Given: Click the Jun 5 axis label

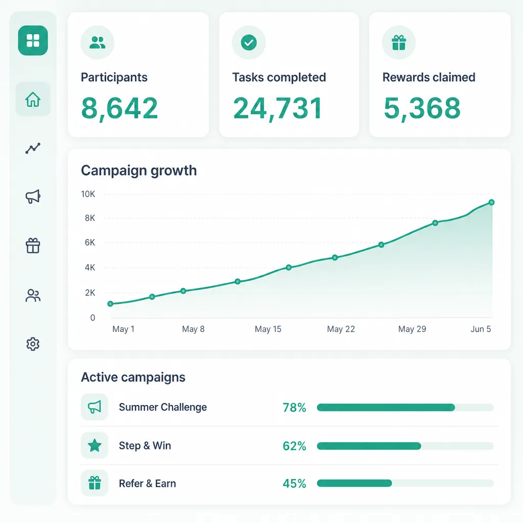Looking at the screenshot, I should tap(481, 329).
